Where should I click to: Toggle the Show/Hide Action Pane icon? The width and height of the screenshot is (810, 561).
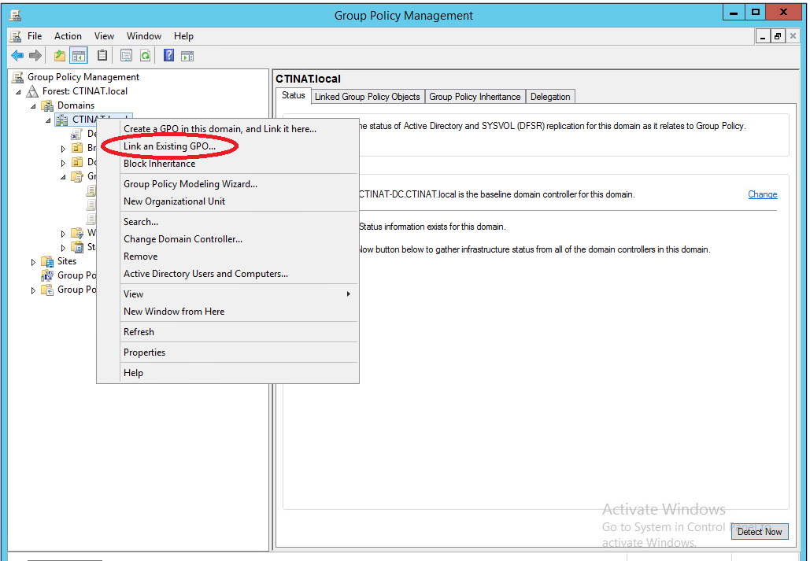pos(187,55)
